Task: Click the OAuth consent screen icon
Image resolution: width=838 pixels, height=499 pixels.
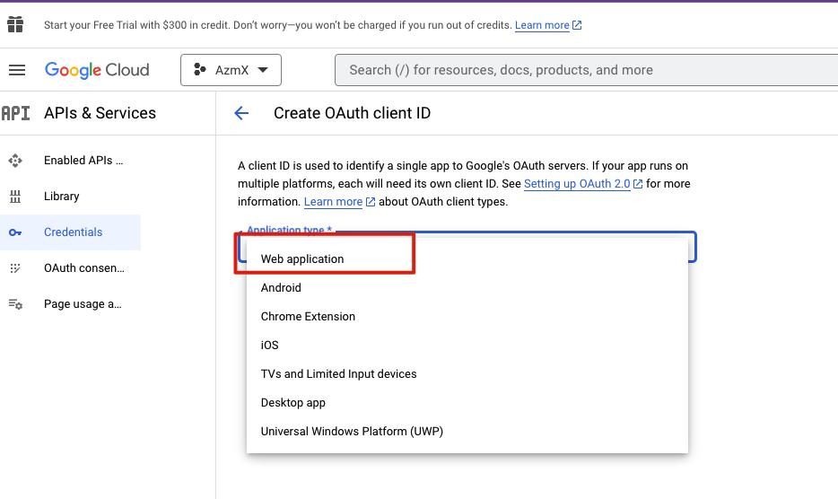Action: [x=15, y=268]
